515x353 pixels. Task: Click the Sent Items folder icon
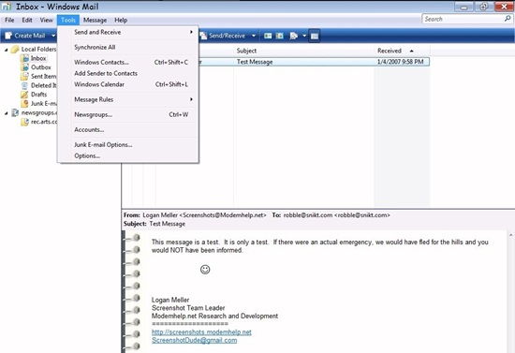[24, 76]
